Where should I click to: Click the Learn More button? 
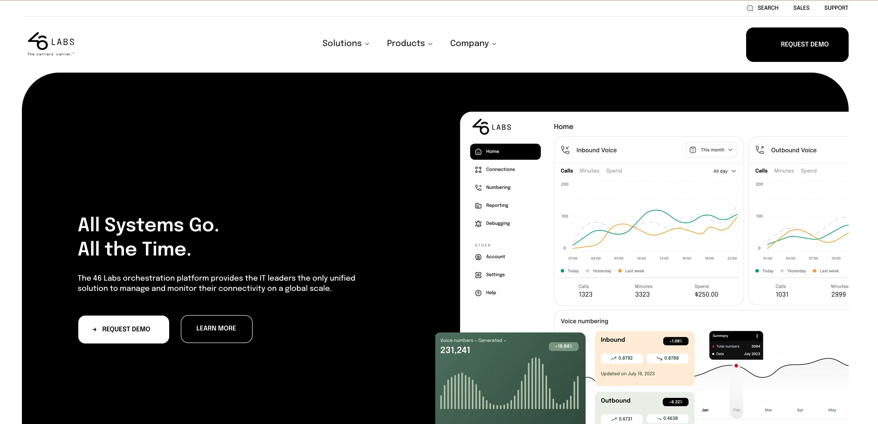click(x=216, y=329)
